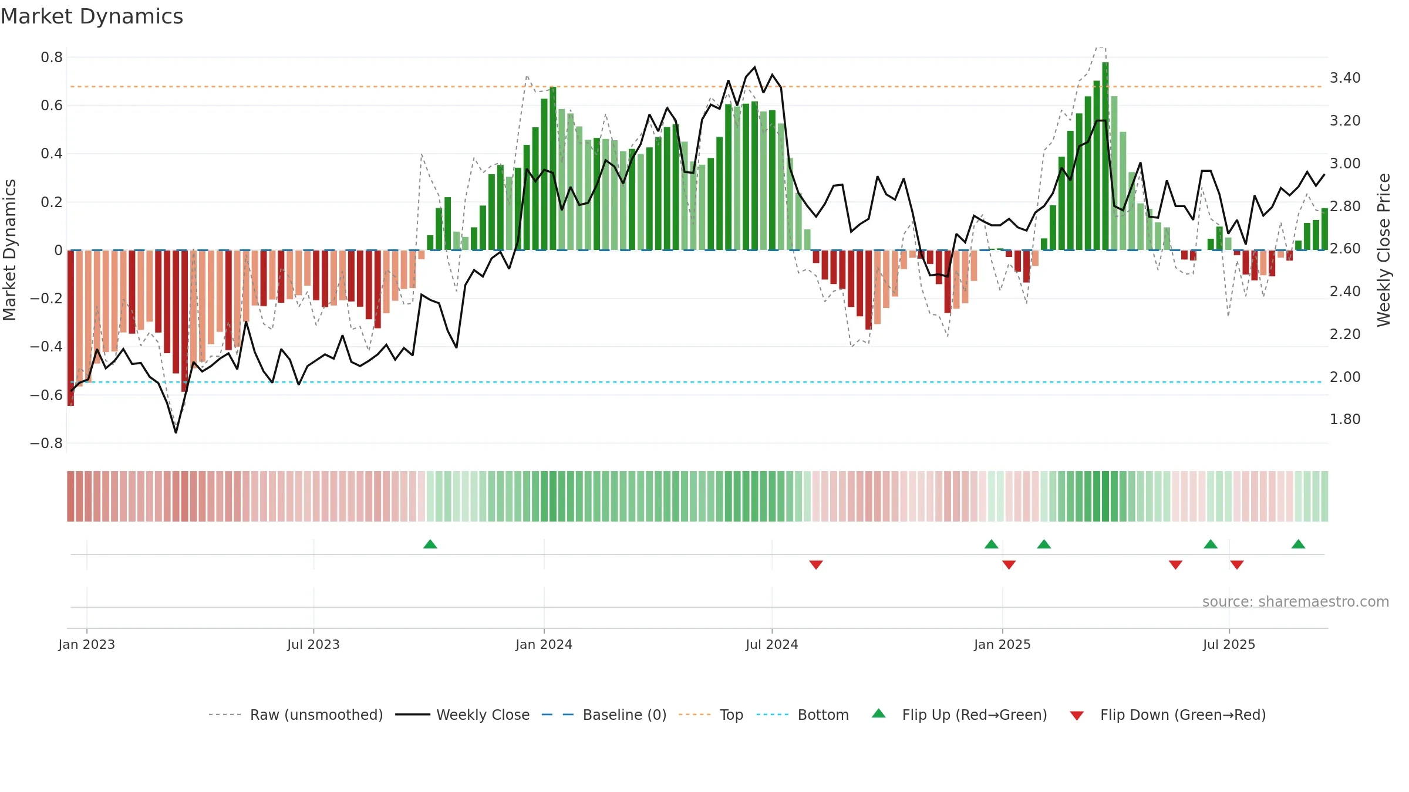Click the red down-triangle icon in the legend
This screenshot has height=792, width=1409.
click(x=1077, y=716)
